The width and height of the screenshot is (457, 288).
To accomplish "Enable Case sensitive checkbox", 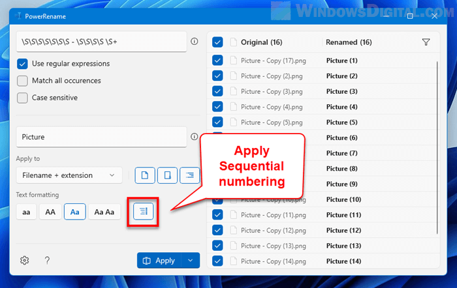I will coord(22,98).
